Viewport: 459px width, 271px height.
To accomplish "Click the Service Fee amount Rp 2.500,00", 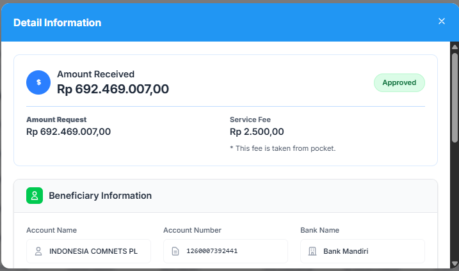I will [256, 132].
